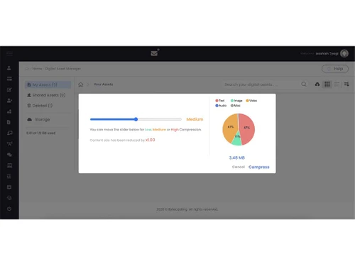Viewport: 355px width, 266px height.
Task: Click the user name Aashish Tyagi
Action: tap(327, 54)
